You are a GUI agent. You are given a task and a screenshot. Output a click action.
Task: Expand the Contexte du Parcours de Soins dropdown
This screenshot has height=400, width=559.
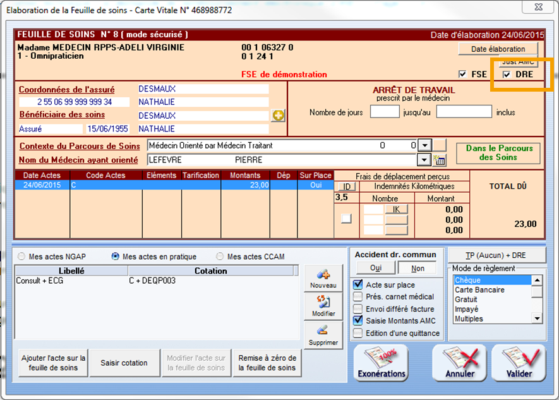pos(425,146)
